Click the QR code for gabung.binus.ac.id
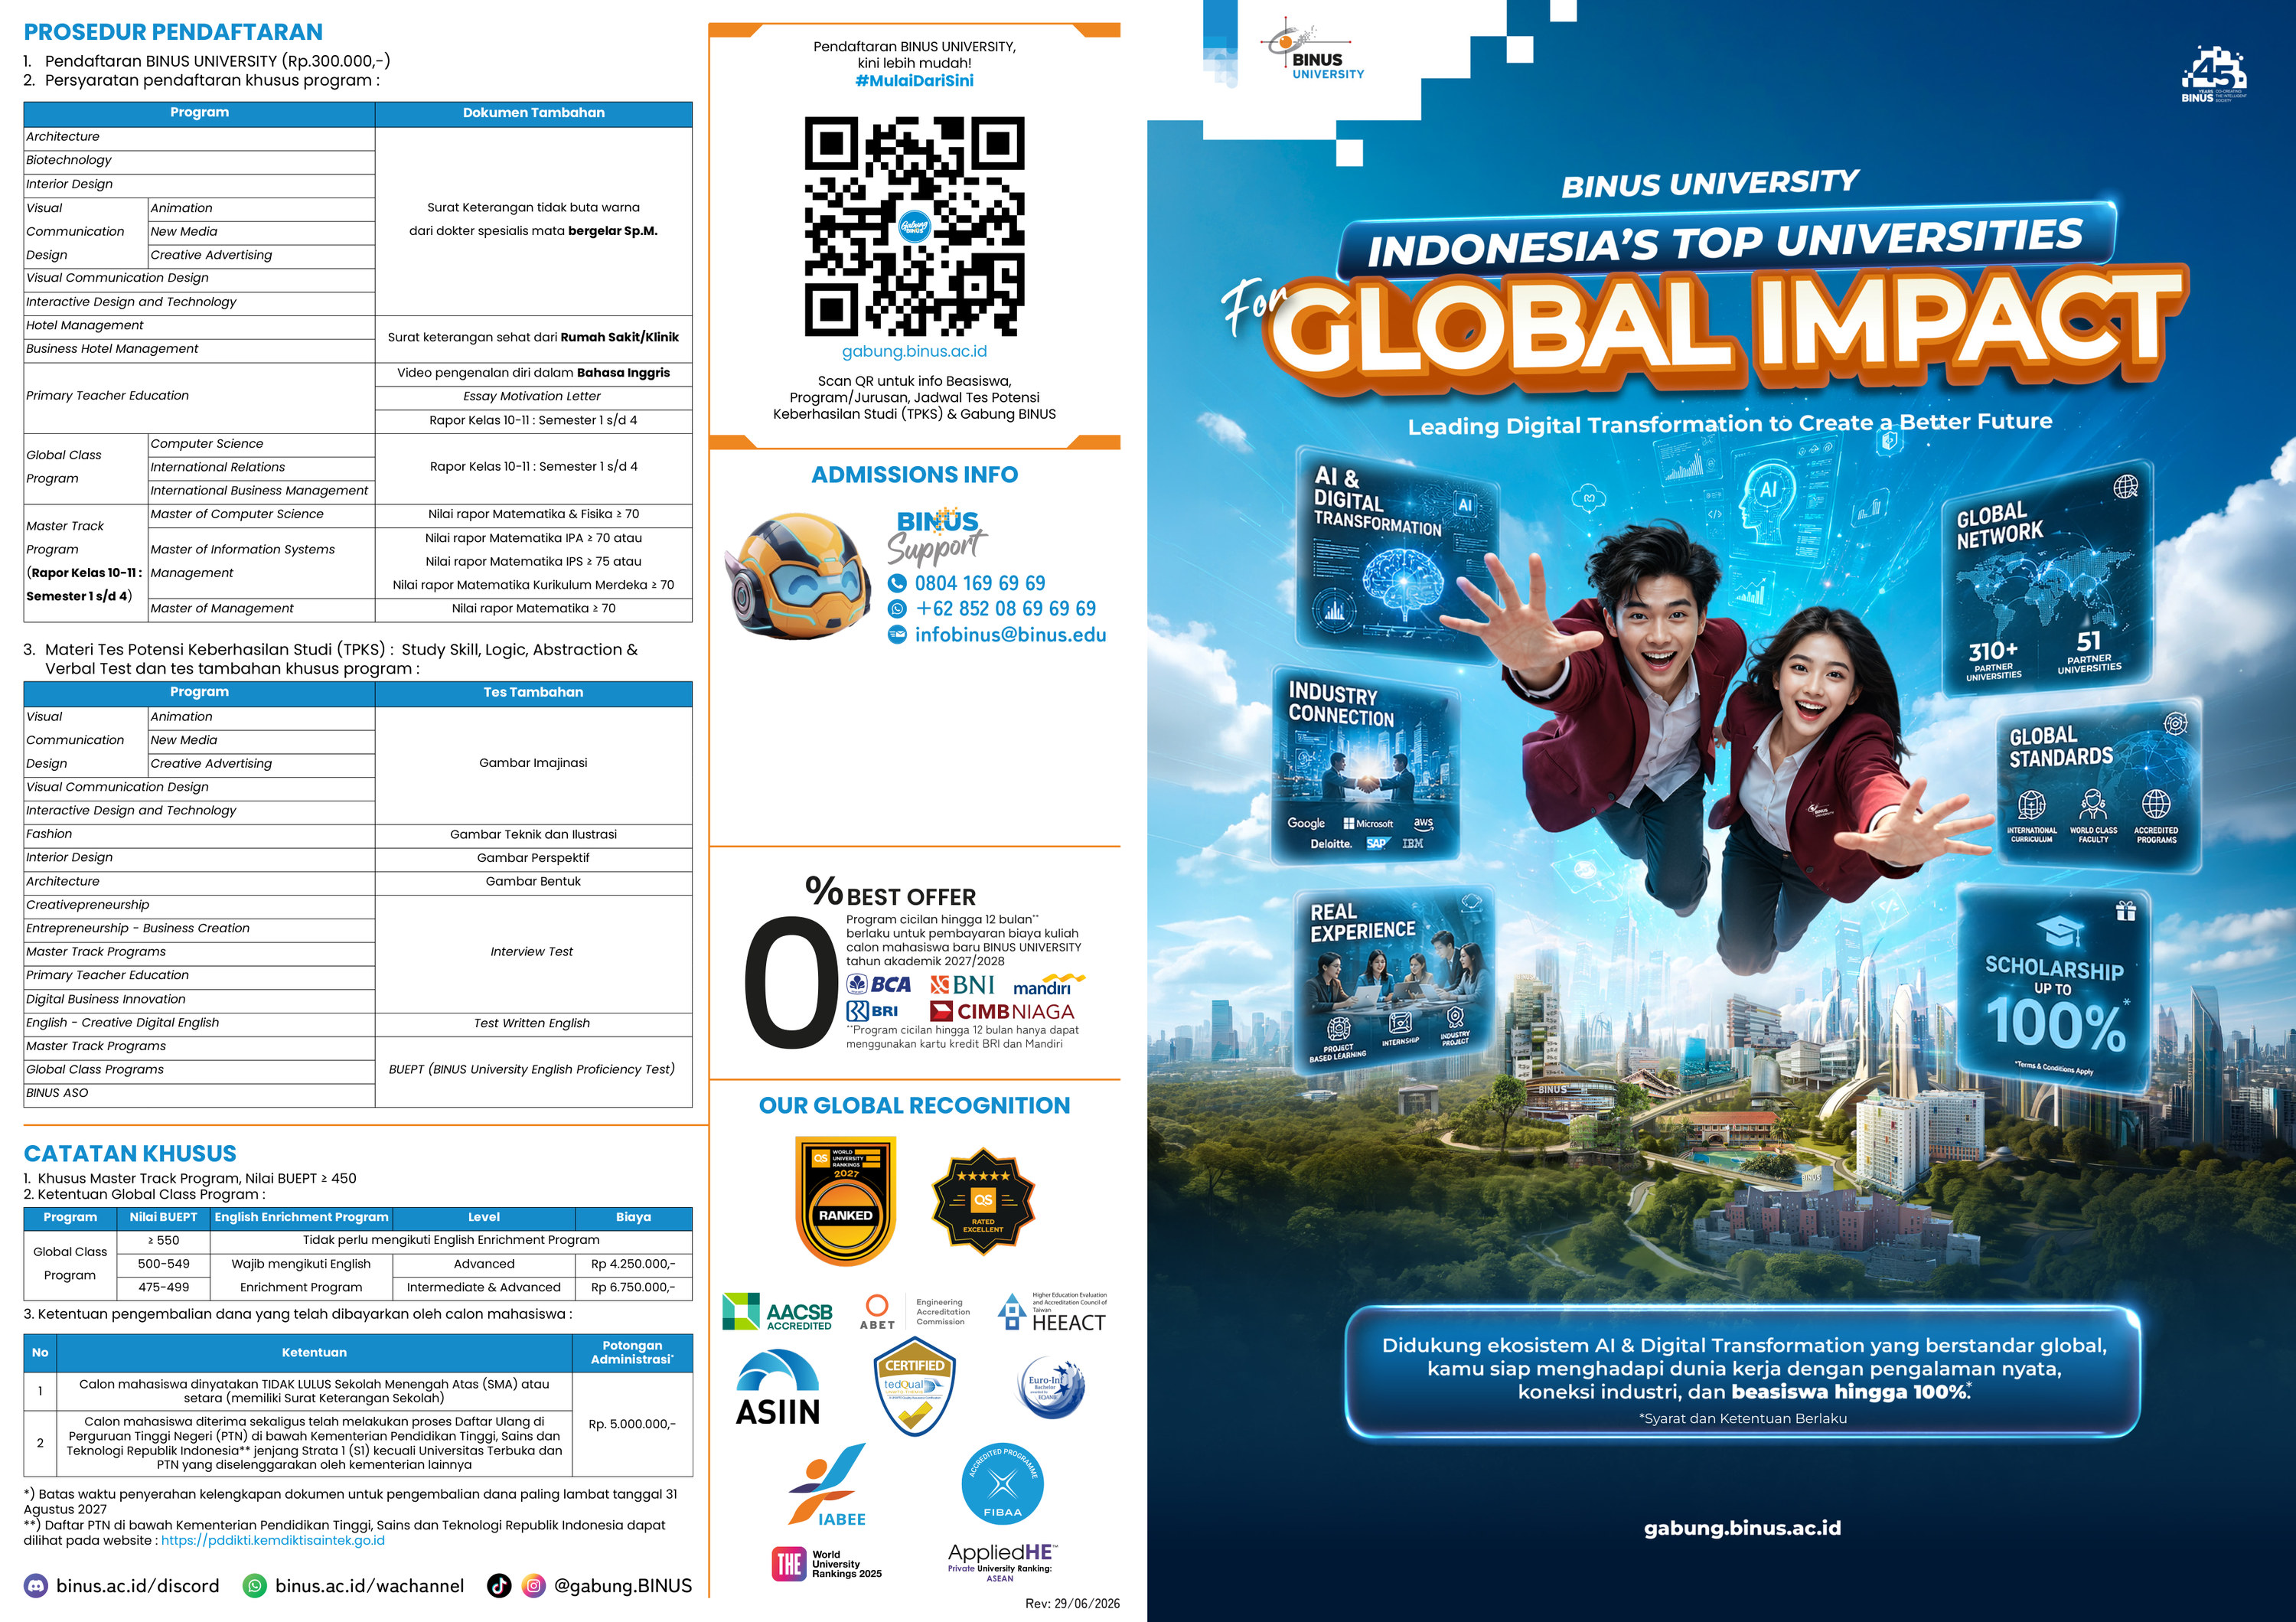2296x1622 pixels. (x=914, y=226)
